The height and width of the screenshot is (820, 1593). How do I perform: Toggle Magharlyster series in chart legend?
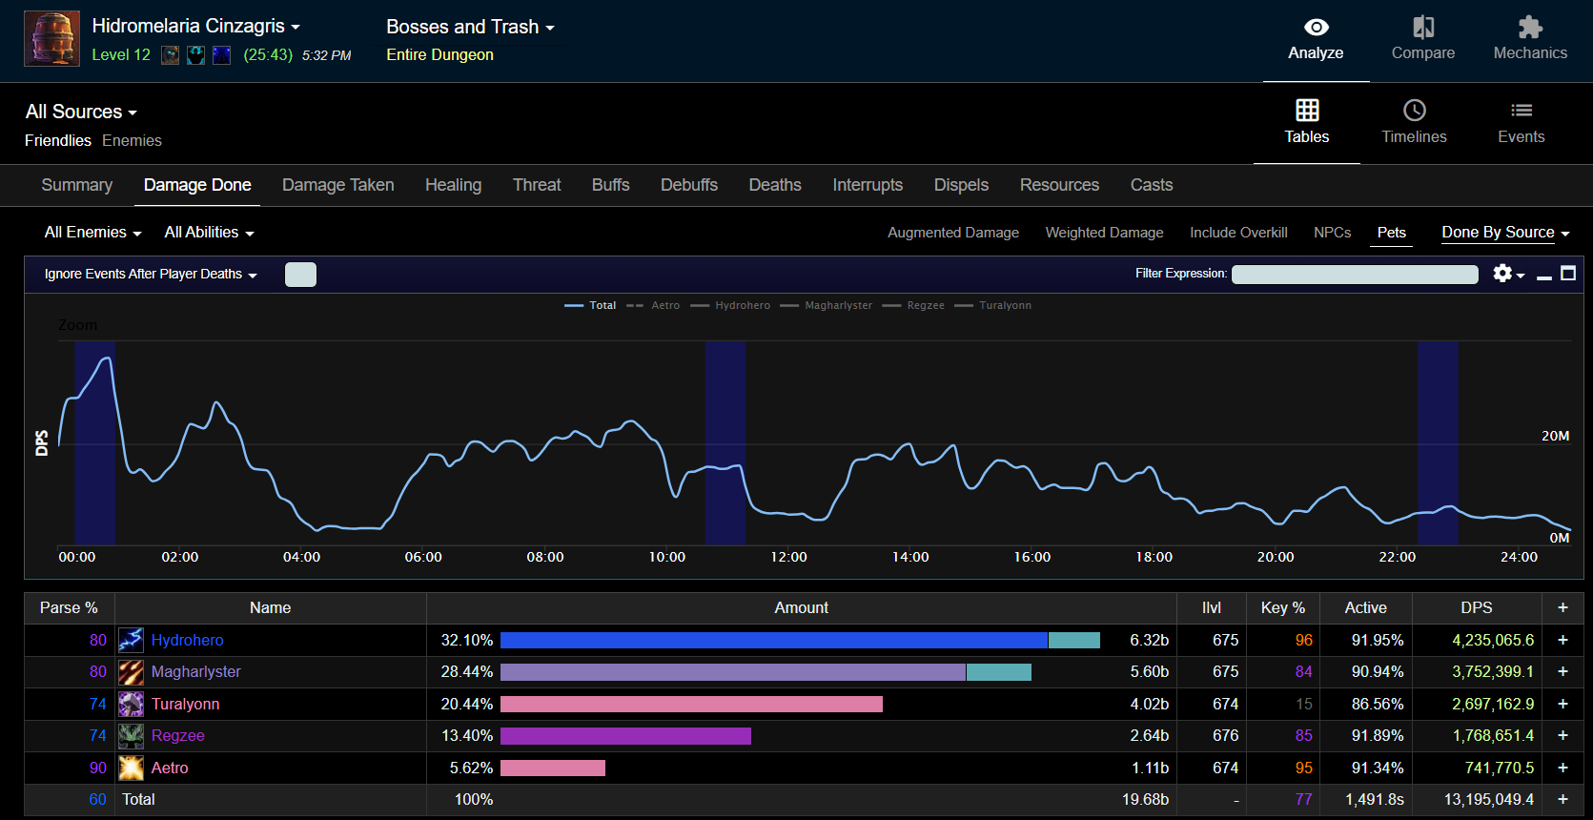pyautogui.click(x=826, y=305)
